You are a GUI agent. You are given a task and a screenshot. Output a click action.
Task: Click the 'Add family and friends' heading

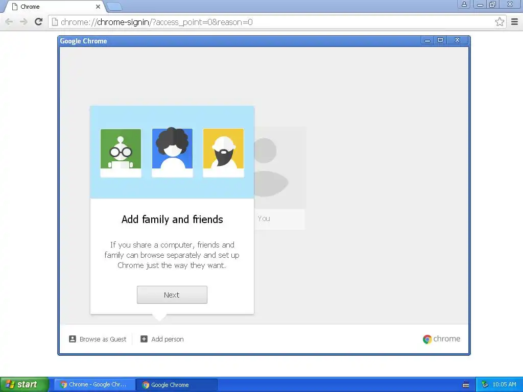coord(172,219)
